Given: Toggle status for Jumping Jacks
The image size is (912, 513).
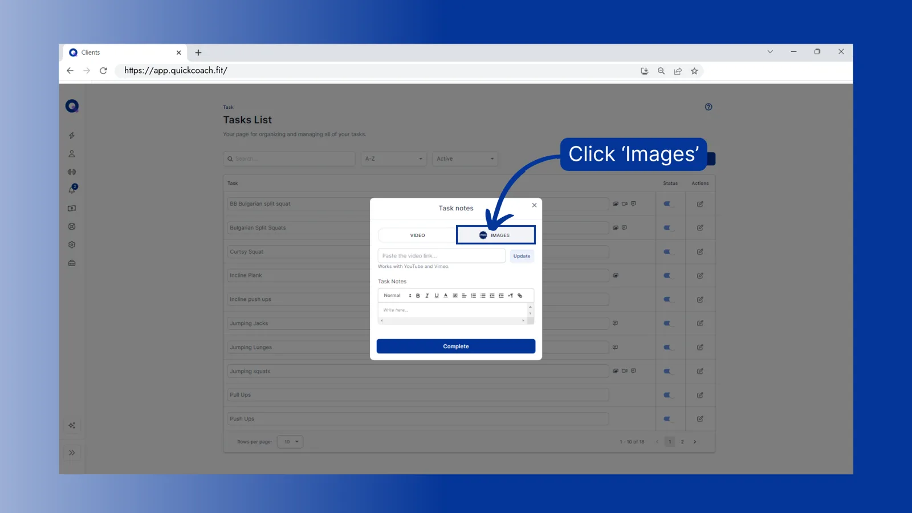Looking at the screenshot, I should click(x=667, y=323).
